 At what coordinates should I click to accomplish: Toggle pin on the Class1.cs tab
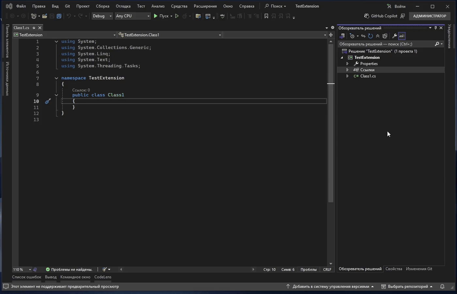click(x=34, y=28)
